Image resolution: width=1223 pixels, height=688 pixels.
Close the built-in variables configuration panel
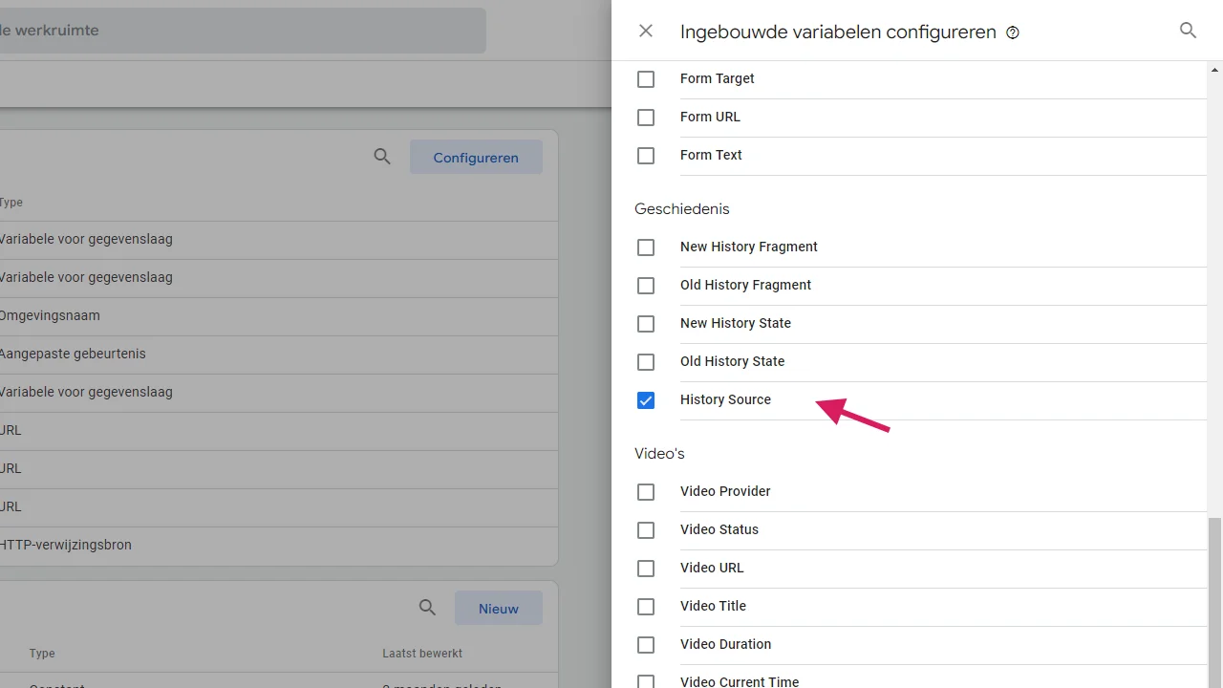(646, 31)
